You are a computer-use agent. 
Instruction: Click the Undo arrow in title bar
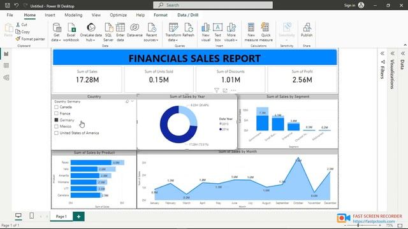[x=17, y=5]
